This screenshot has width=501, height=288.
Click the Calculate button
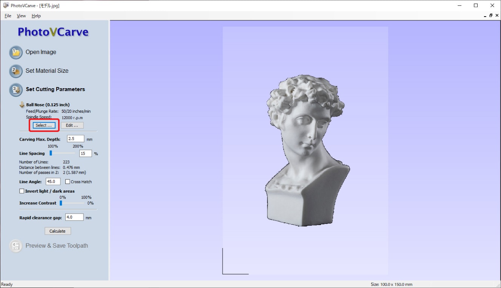pos(57,231)
